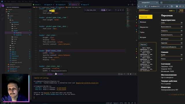
Task: Open Header.css in the file tree
Action: tap(18, 33)
